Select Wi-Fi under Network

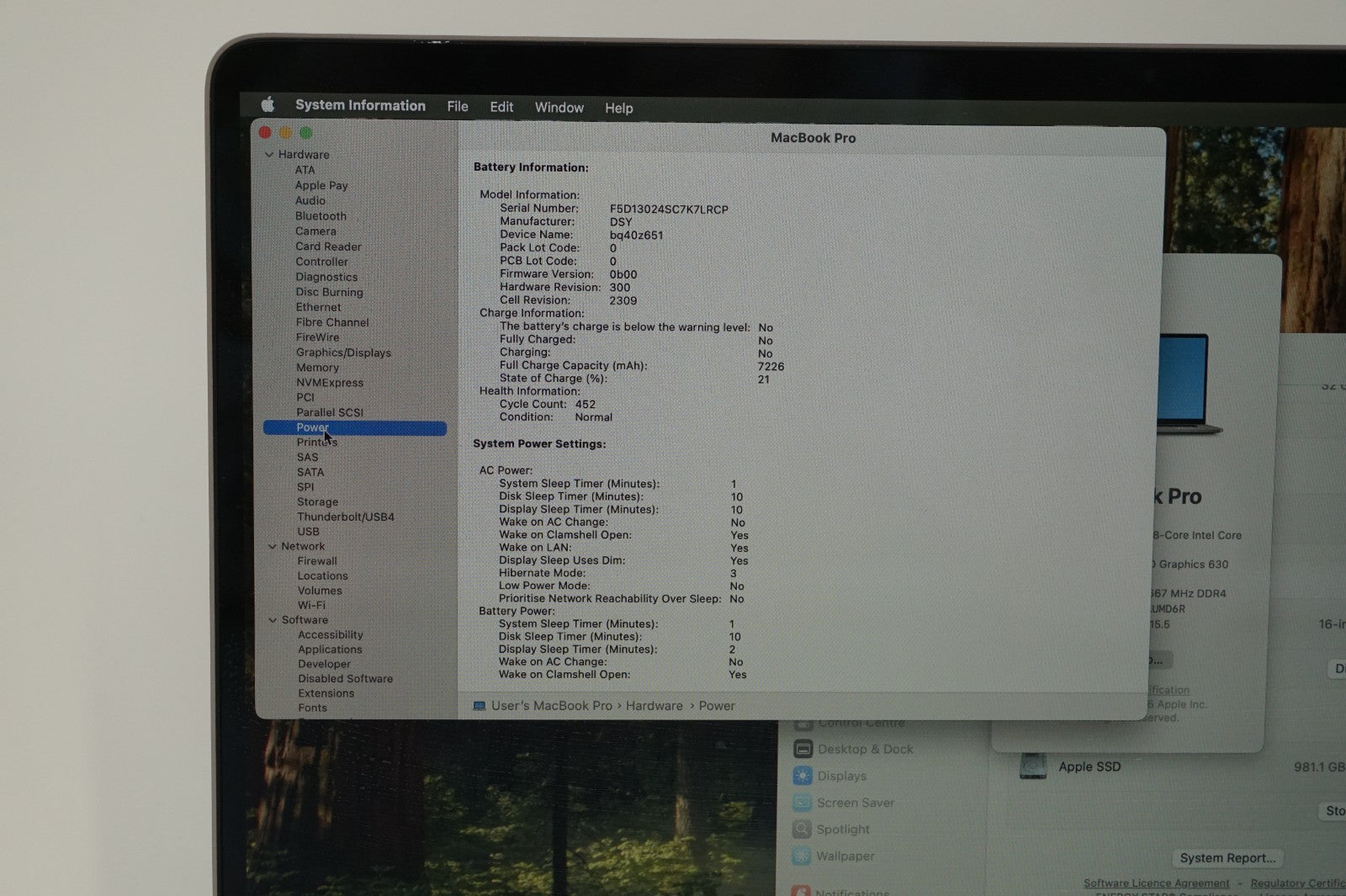(311, 606)
